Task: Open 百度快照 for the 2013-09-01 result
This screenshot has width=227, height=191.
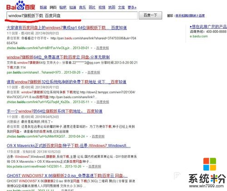Action: 103,48
